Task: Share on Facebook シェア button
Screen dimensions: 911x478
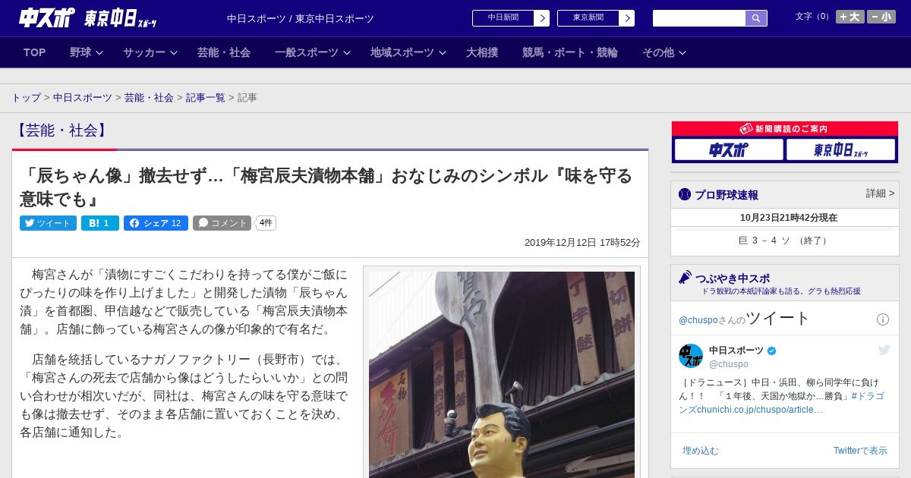Action: 156,223
